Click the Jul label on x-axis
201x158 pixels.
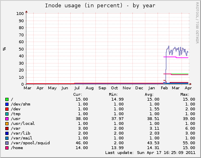point(77,88)
